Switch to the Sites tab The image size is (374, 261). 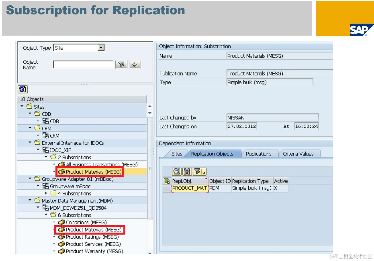[x=177, y=154]
